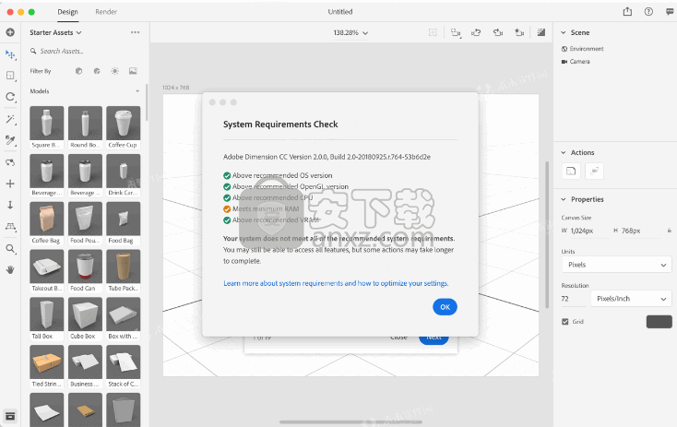
Task: Click the Grid color swatch
Action: 659,322
